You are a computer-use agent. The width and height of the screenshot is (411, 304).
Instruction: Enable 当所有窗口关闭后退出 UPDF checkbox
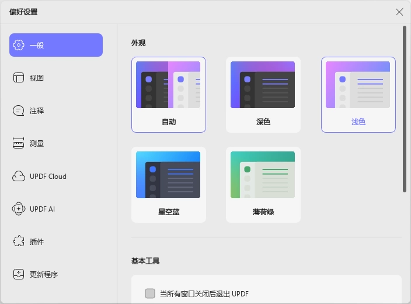click(x=150, y=293)
